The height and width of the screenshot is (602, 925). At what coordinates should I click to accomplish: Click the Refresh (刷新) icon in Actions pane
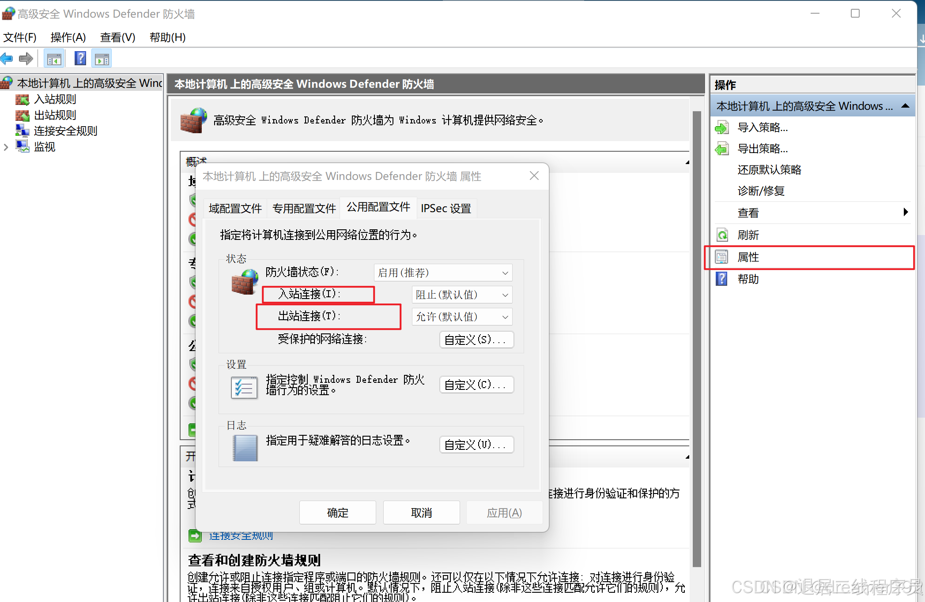(722, 235)
